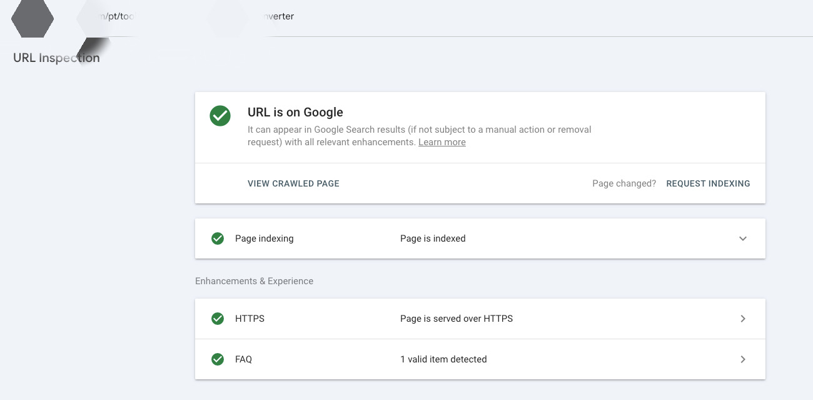Click the large green checkmark beside URL is on Google
Image resolution: width=813 pixels, height=400 pixels.
[x=220, y=116]
